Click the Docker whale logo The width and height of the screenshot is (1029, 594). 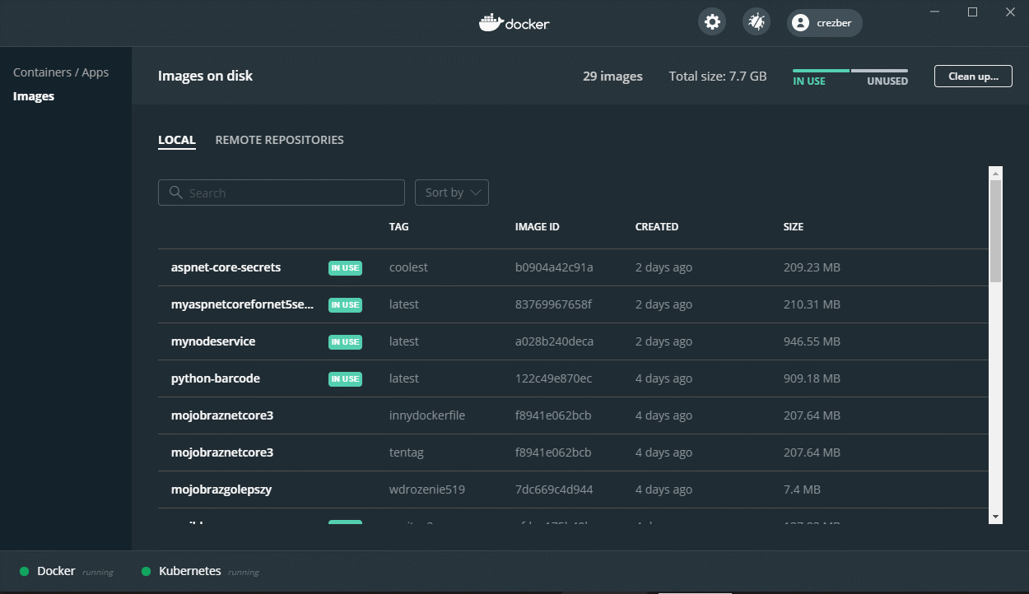(490, 22)
